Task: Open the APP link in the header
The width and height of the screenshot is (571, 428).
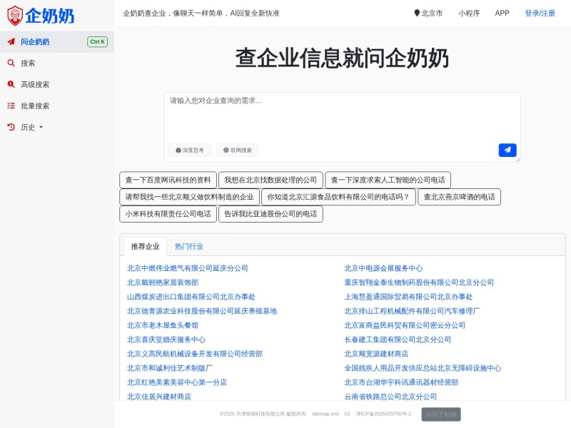Action: click(x=502, y=13)
